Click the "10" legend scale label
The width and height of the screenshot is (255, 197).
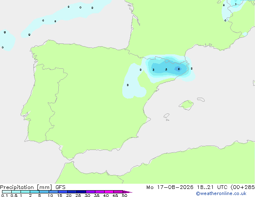[x=50, y=195]
